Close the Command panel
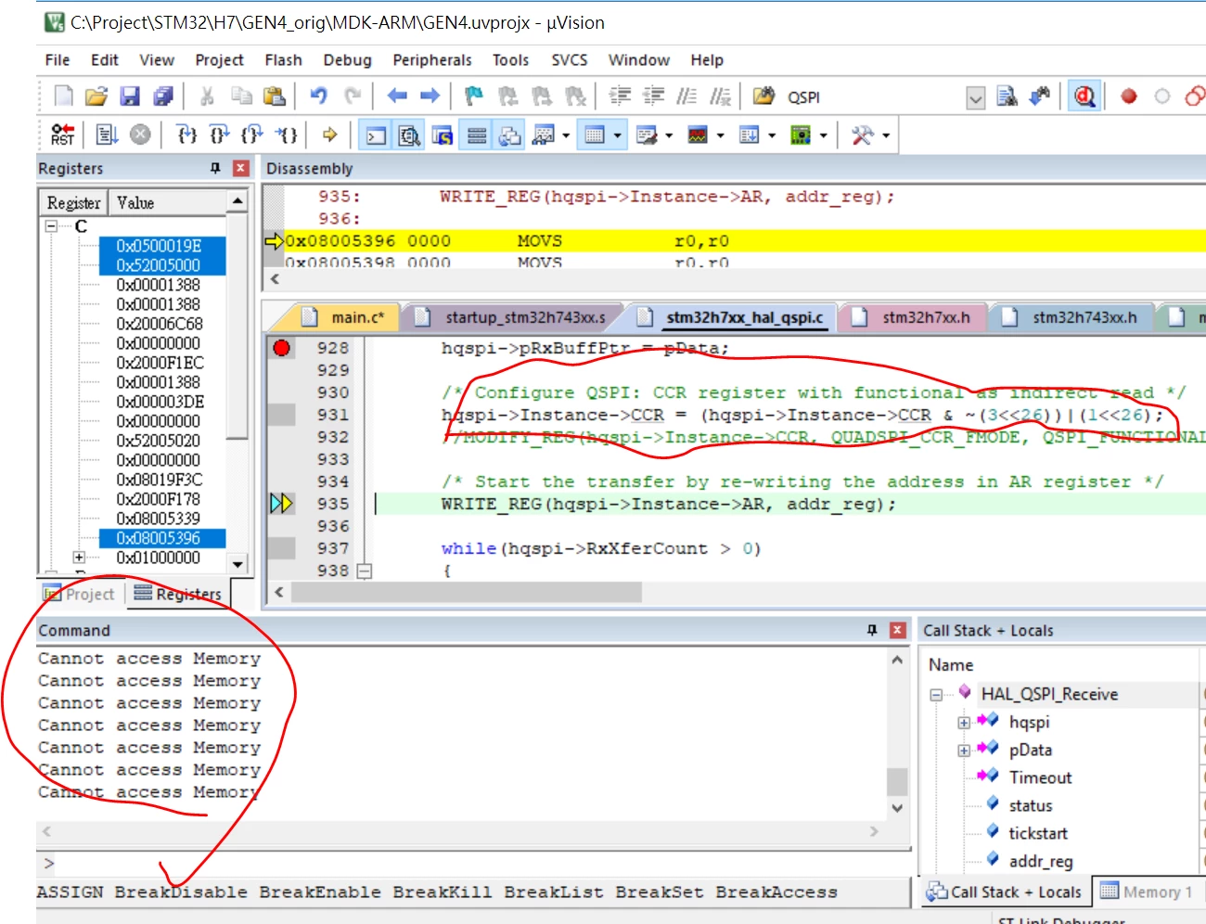This screenshot has height=924, width=1206. [x=897, y=630]
